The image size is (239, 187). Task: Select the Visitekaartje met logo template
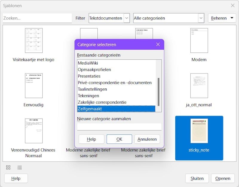tap(34, 45)
